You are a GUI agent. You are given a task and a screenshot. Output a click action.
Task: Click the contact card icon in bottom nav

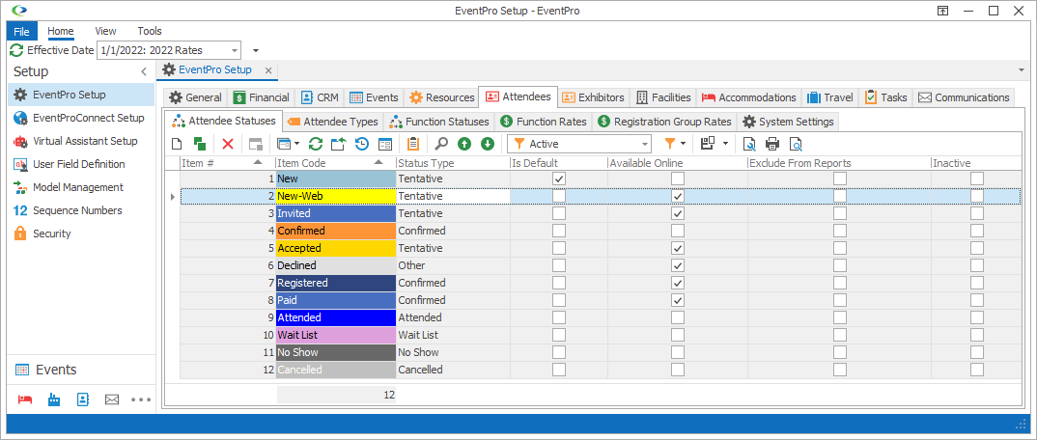[83, 399]
